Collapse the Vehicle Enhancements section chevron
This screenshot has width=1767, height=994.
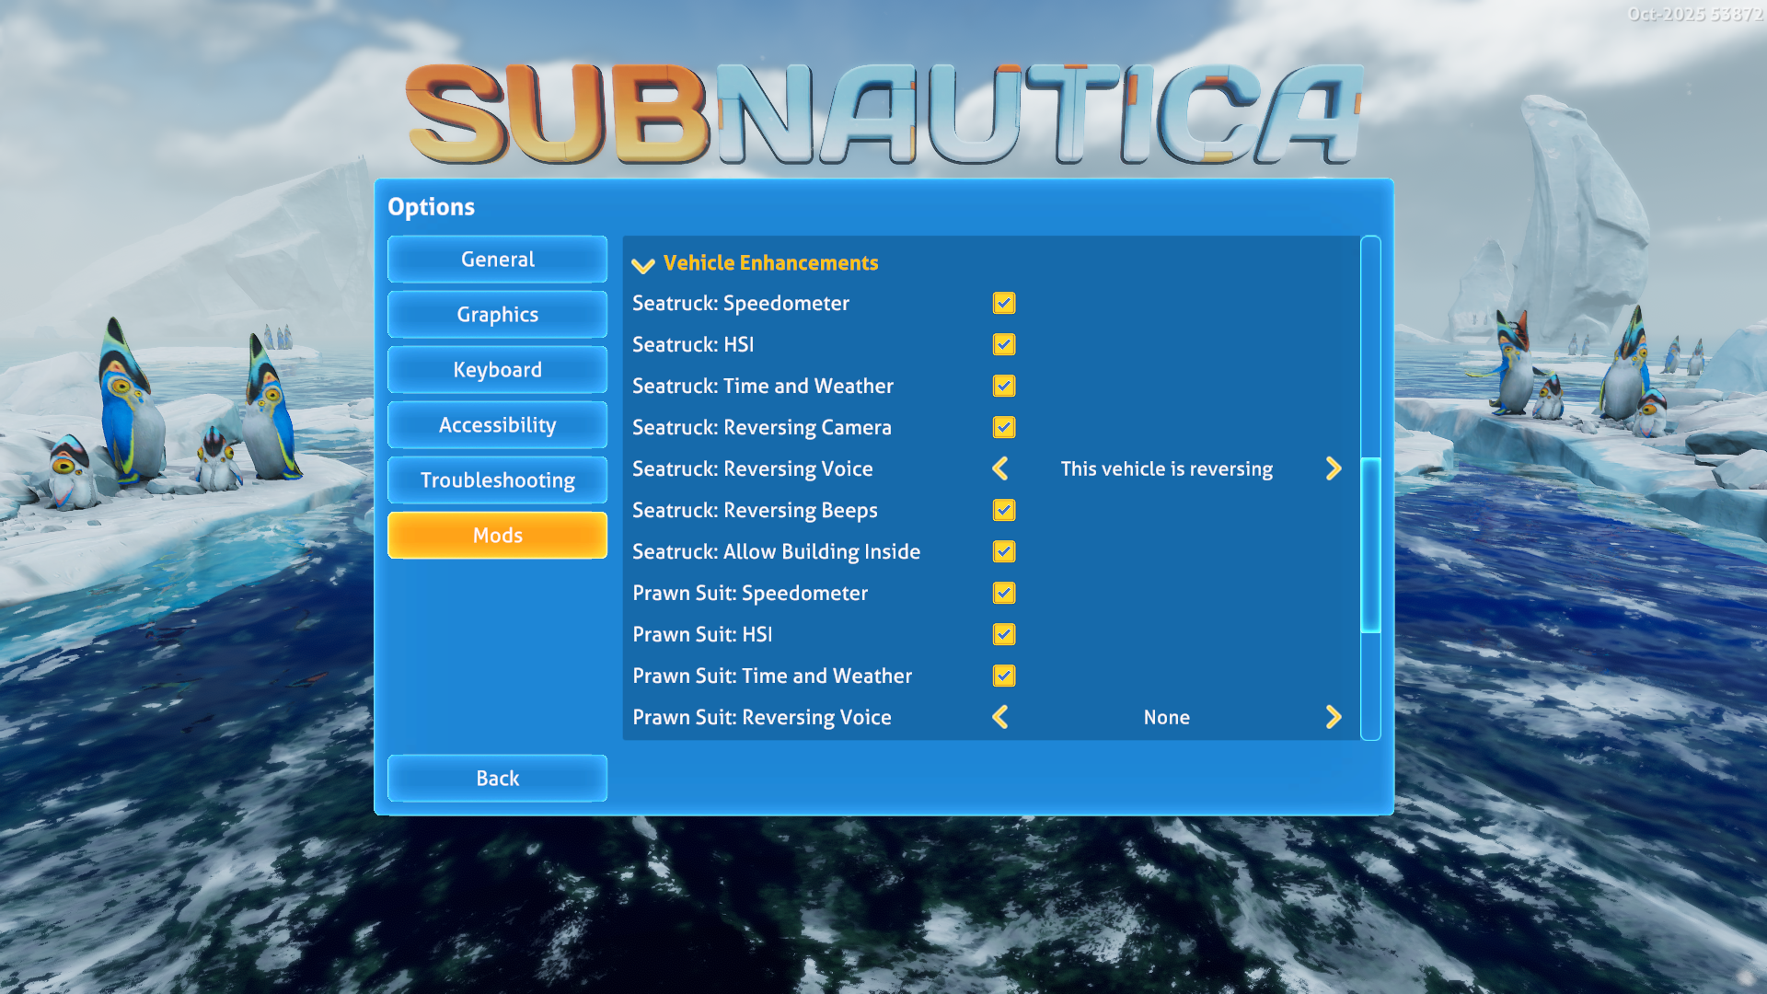(643, 265)
